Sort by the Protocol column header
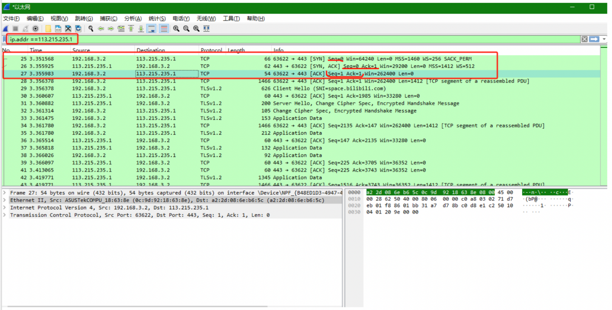This screenshot has width=612, height=310. coord(212,50)
